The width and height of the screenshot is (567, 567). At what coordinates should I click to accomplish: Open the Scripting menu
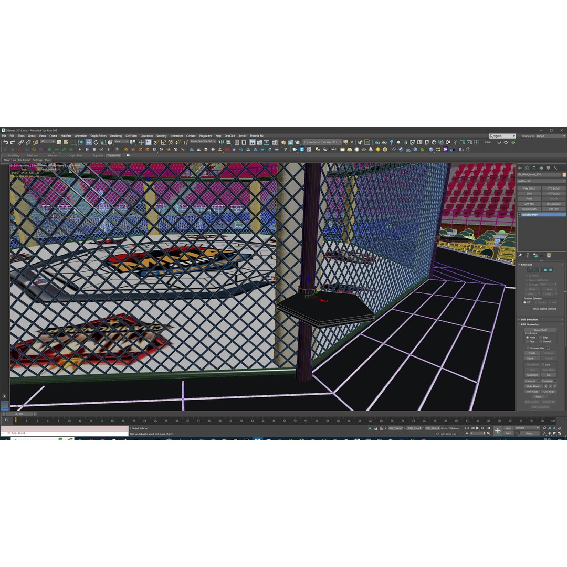161,136
